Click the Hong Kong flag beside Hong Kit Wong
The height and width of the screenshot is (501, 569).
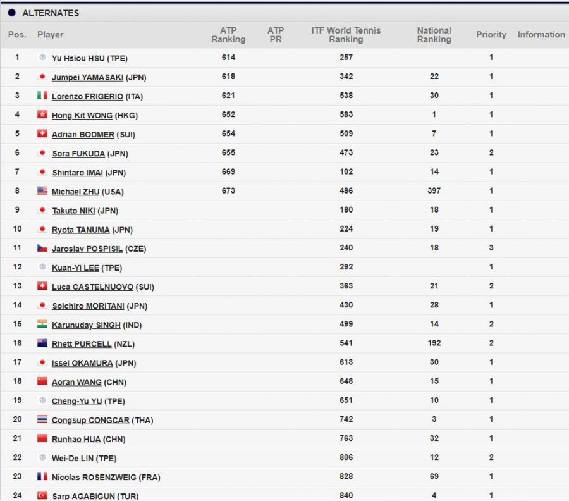pyautogui.click(x=42, y=114)
